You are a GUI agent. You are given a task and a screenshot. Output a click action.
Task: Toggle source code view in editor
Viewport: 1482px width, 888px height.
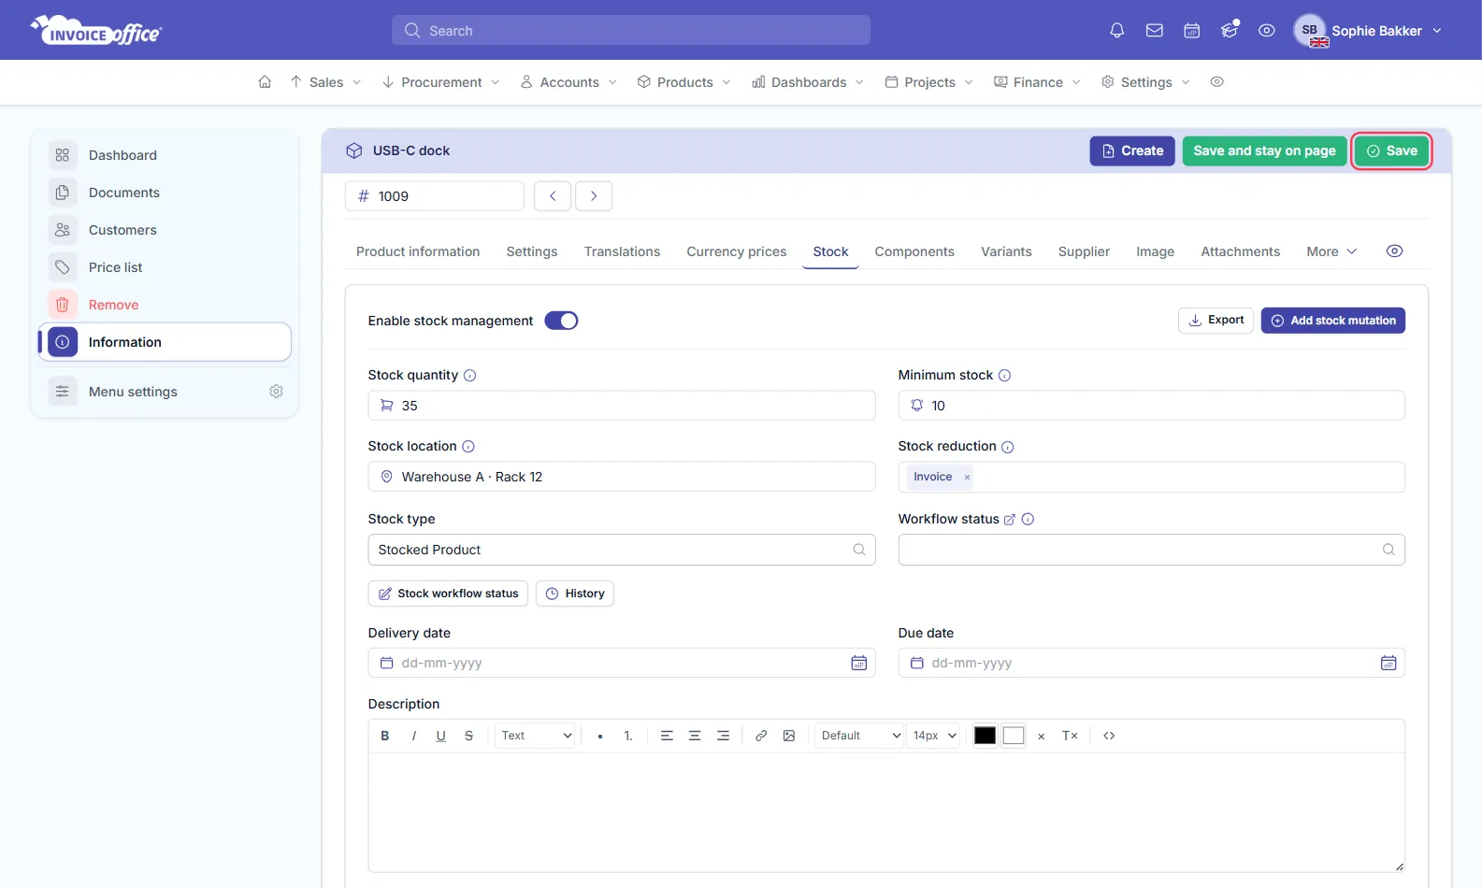tap(1109, 737)
